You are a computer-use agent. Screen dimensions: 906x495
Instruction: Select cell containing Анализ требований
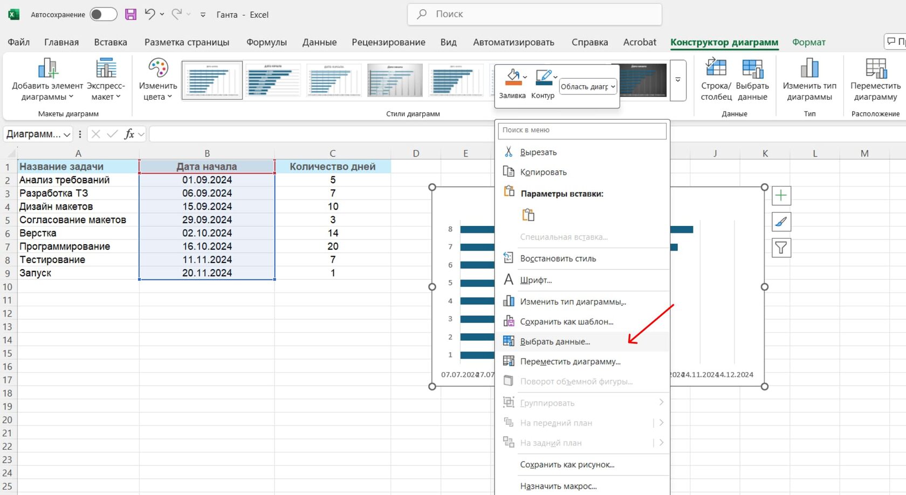pos(78,180)
